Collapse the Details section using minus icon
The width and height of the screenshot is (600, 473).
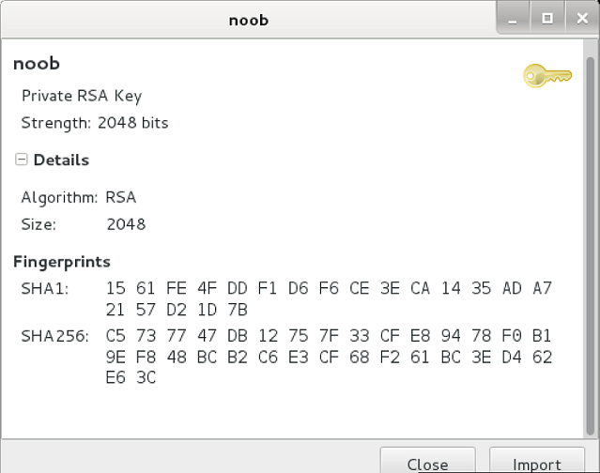point(21,159)
